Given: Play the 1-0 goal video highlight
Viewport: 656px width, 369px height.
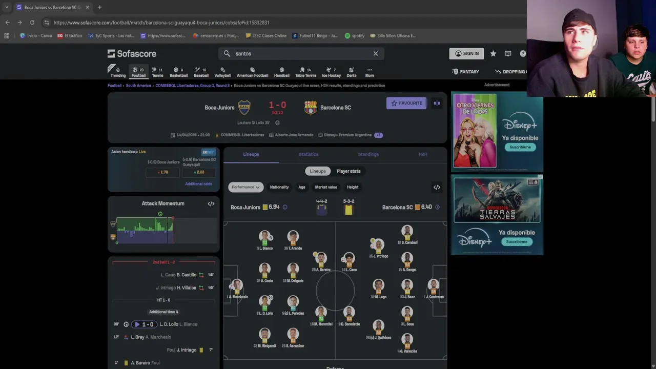Looking at the screenshot, I should (144, 324).
